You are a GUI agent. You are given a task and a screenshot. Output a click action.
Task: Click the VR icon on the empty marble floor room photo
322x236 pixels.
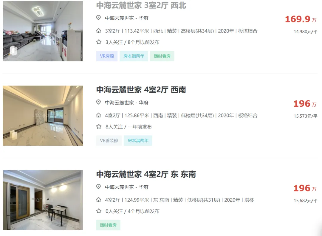(13, 135)
